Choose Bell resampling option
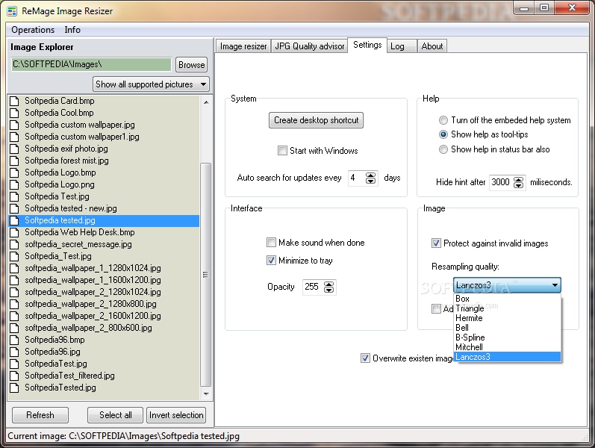 508,328
